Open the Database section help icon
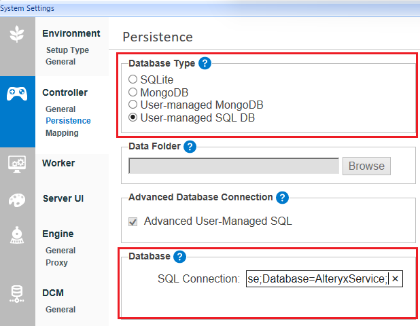This screenshot has height=326, width=420. pyautogui.click(x=179, y=256)
